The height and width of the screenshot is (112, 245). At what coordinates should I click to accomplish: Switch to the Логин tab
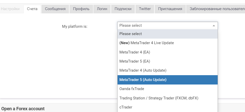tap(102, 9)
